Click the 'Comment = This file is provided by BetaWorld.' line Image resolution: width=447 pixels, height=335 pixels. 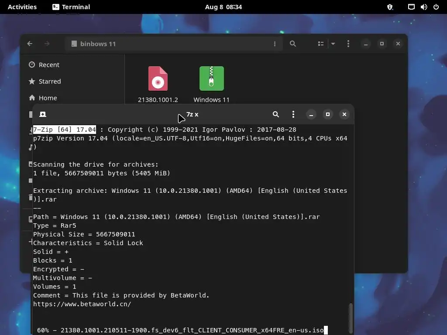click(x=121, y=295)
